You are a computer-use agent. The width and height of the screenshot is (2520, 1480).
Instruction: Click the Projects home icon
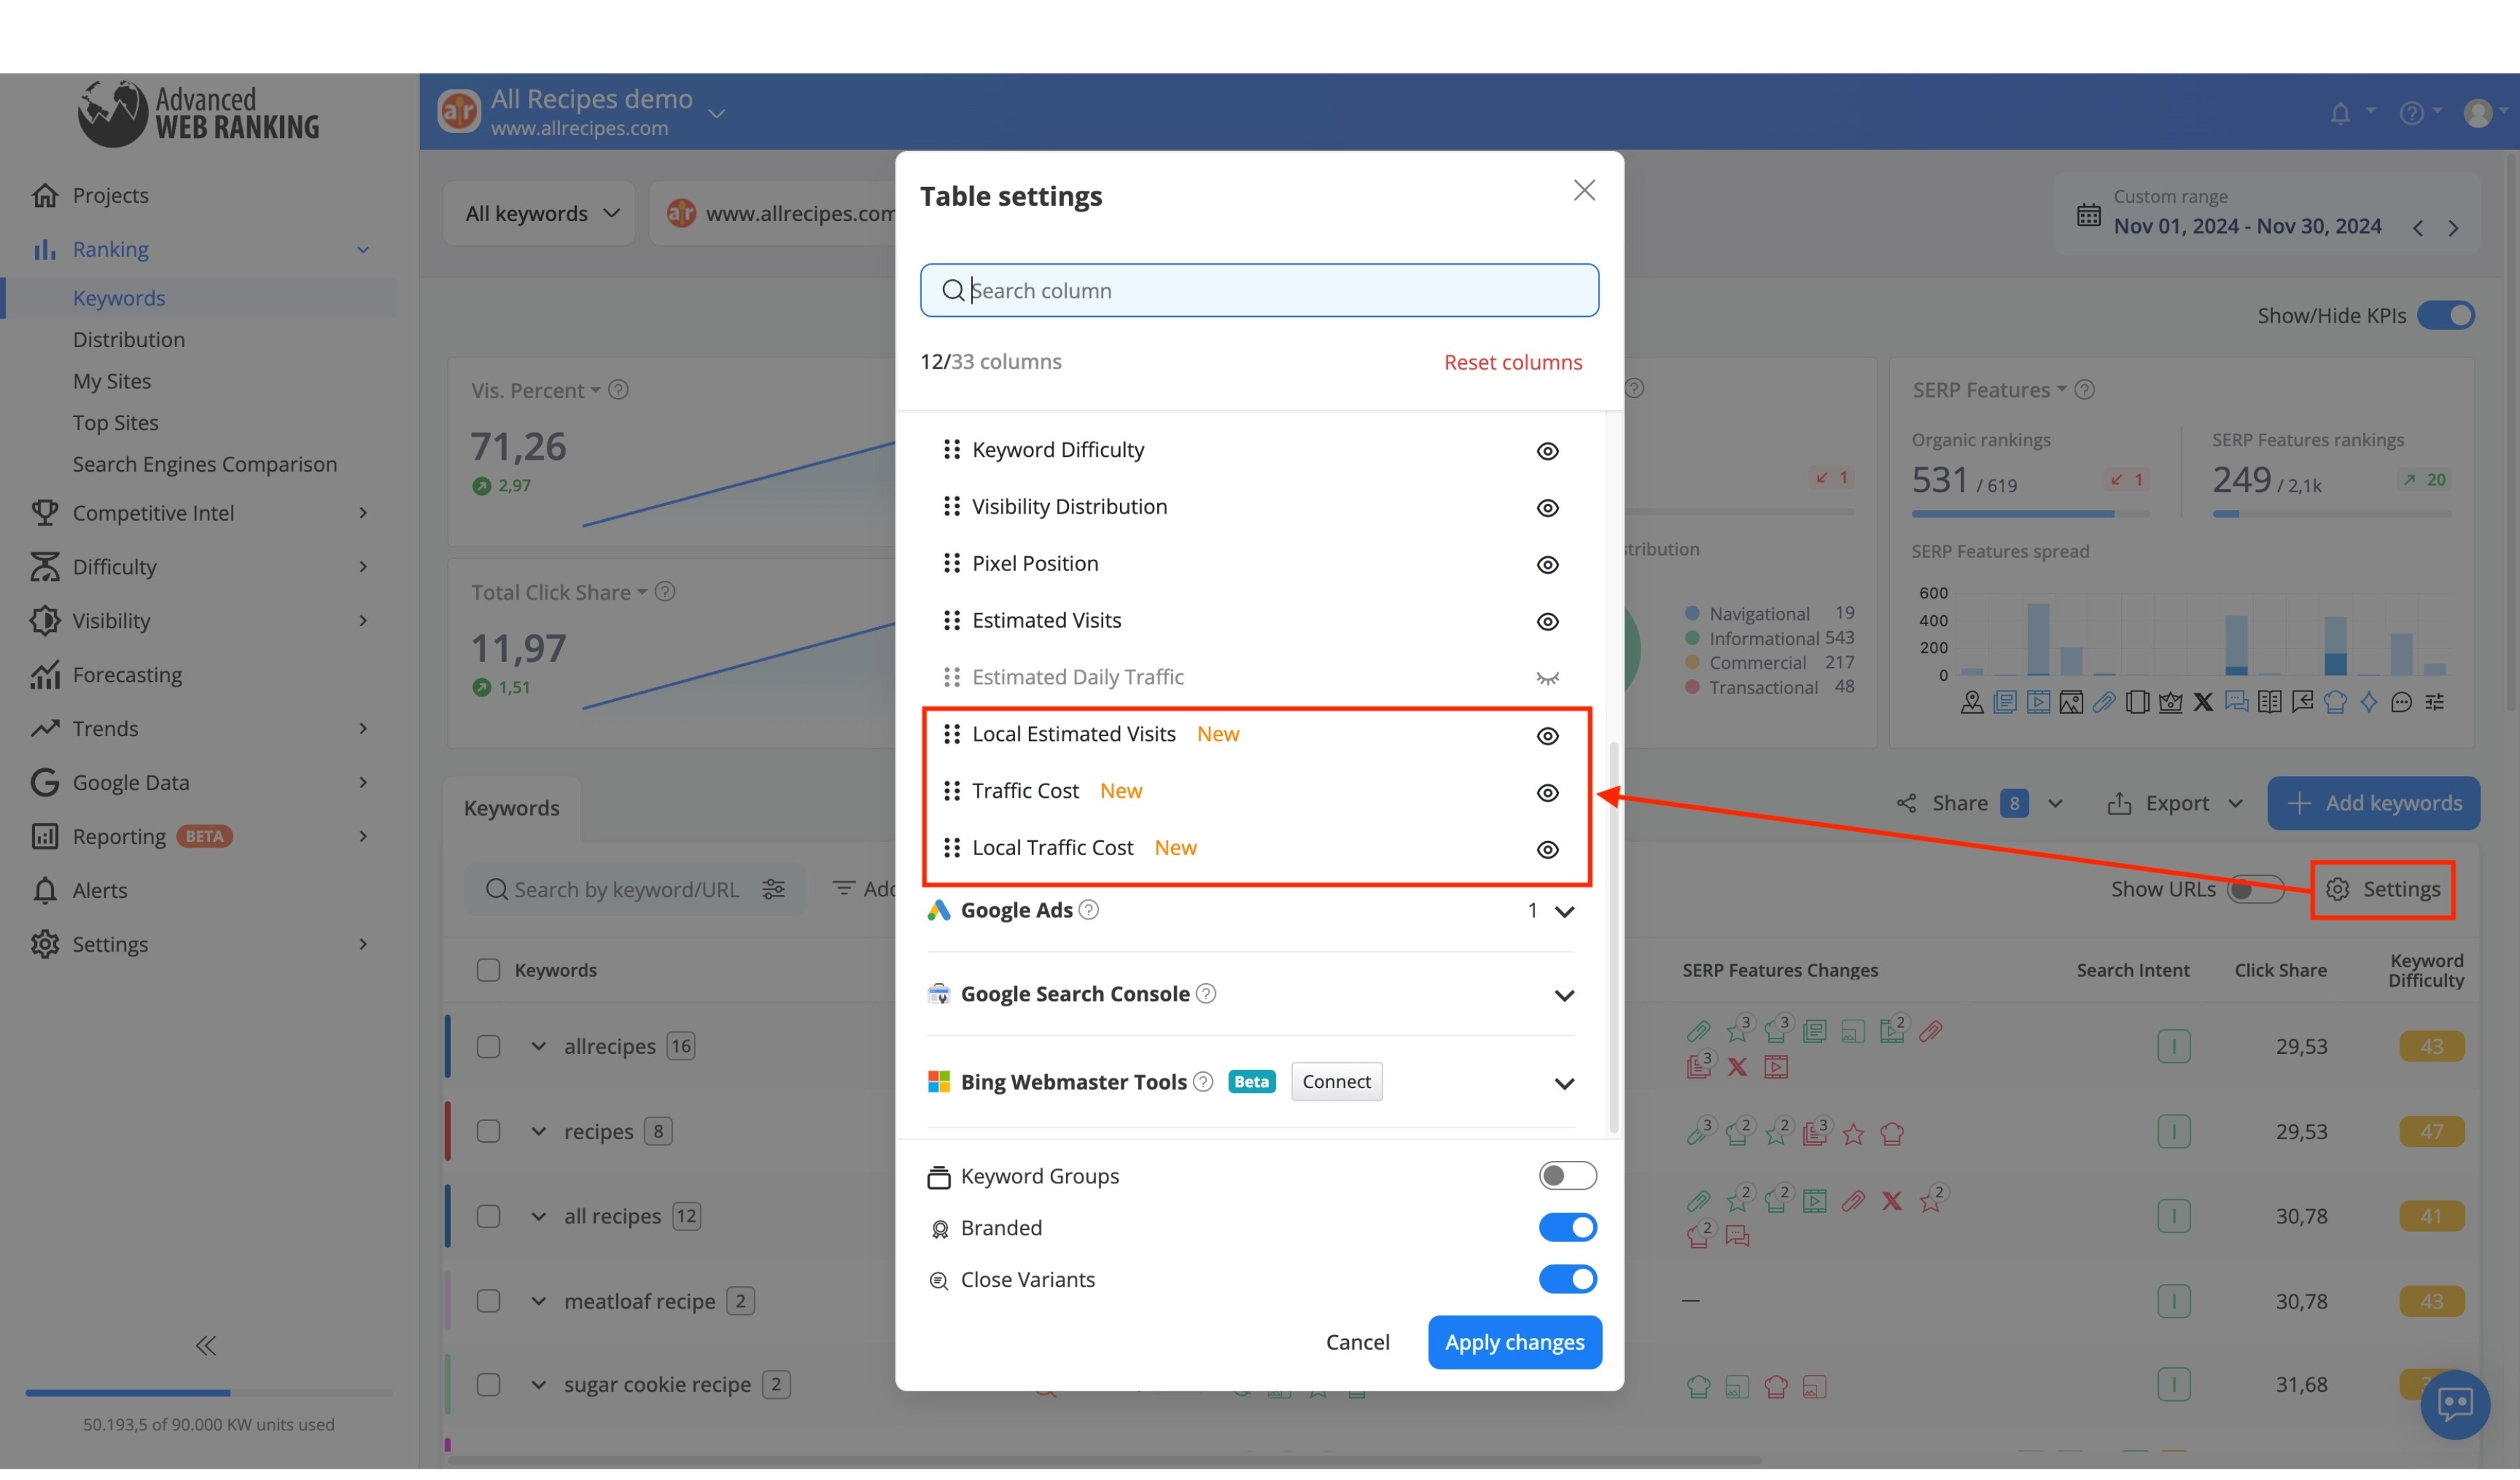pos(45,195)
